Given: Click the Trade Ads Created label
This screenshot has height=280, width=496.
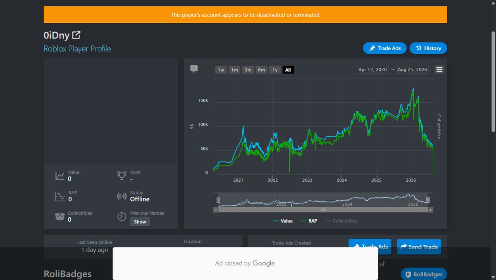Looking at the screenshot, I should click(291, 243).
